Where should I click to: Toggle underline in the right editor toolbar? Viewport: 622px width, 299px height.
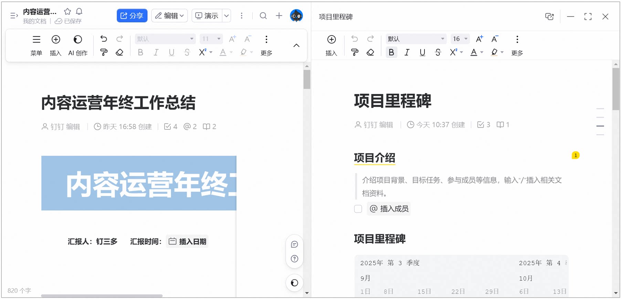(422, 52)
